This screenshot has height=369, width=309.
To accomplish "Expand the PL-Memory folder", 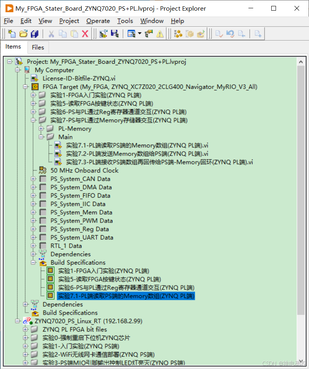I will click(x=41, y=128).
